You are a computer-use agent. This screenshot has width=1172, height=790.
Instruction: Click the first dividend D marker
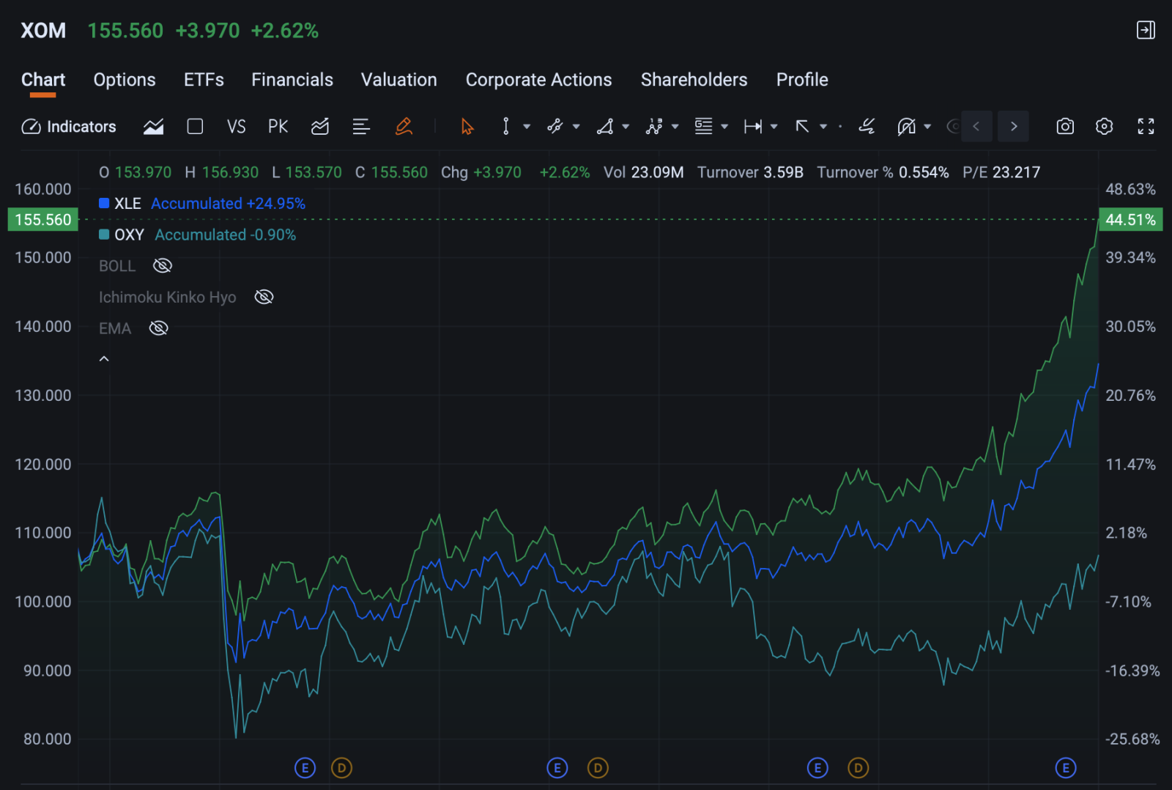(x=341, y=768)
